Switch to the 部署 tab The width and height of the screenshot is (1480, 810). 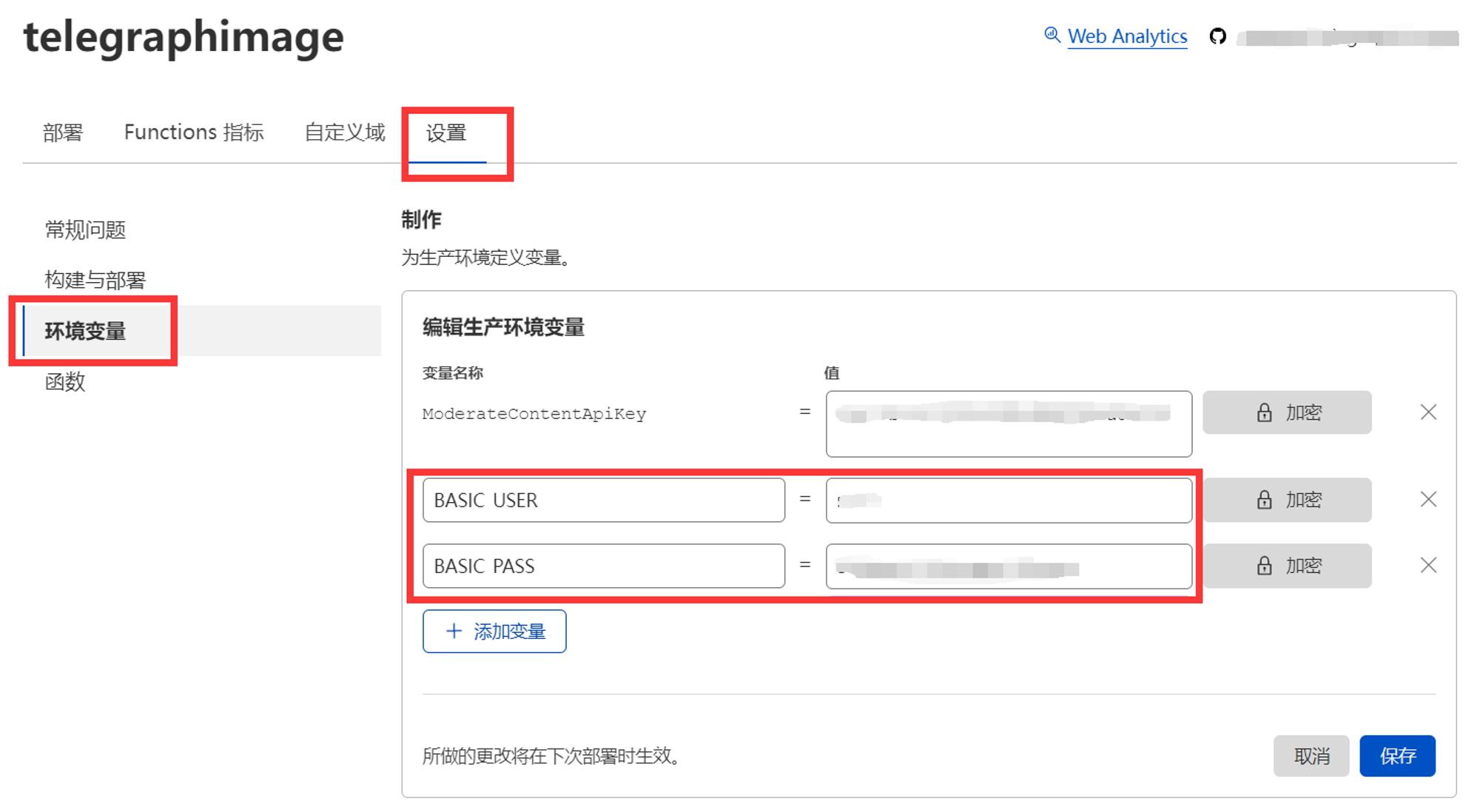63,133
